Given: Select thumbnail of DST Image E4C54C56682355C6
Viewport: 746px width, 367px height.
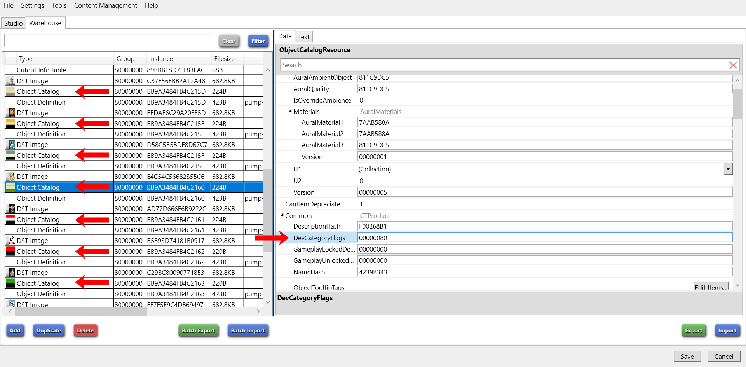Looking at the screenshot, I should (11, 177).
